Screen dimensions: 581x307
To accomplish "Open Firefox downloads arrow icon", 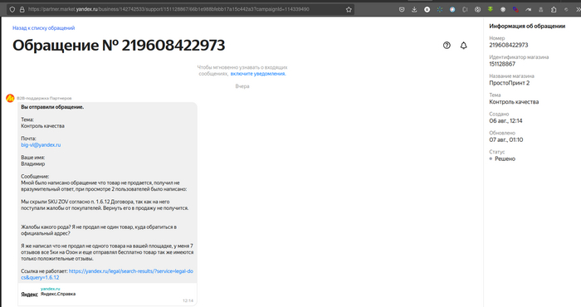I will click(414, 10).
